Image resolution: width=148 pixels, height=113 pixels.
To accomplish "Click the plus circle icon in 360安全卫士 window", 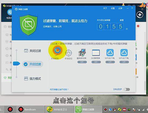I will coord(140,15).
